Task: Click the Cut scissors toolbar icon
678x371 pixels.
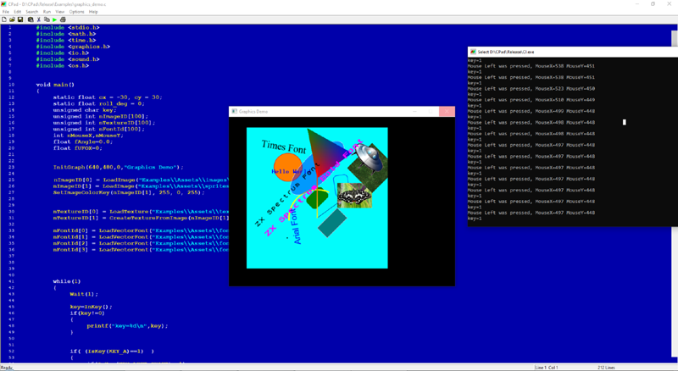Action: [x=38, y=19]
